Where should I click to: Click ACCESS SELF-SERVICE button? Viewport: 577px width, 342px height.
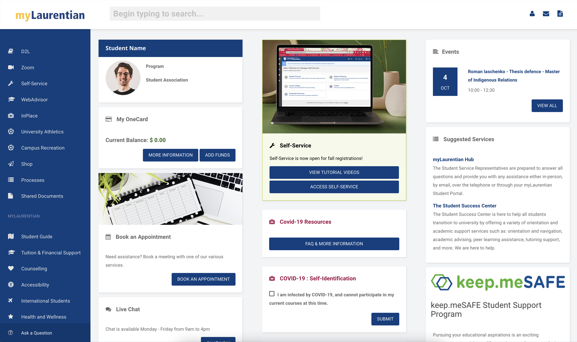click(x=334, y=187)
